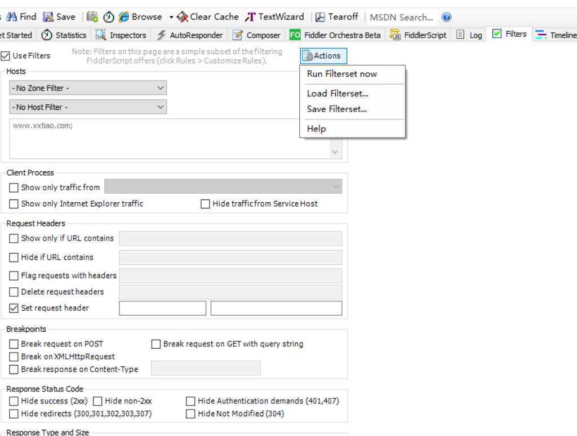Enable Hide traffic from Service Host
This screenshot has width=577, height=436.
tap(205, 204)
